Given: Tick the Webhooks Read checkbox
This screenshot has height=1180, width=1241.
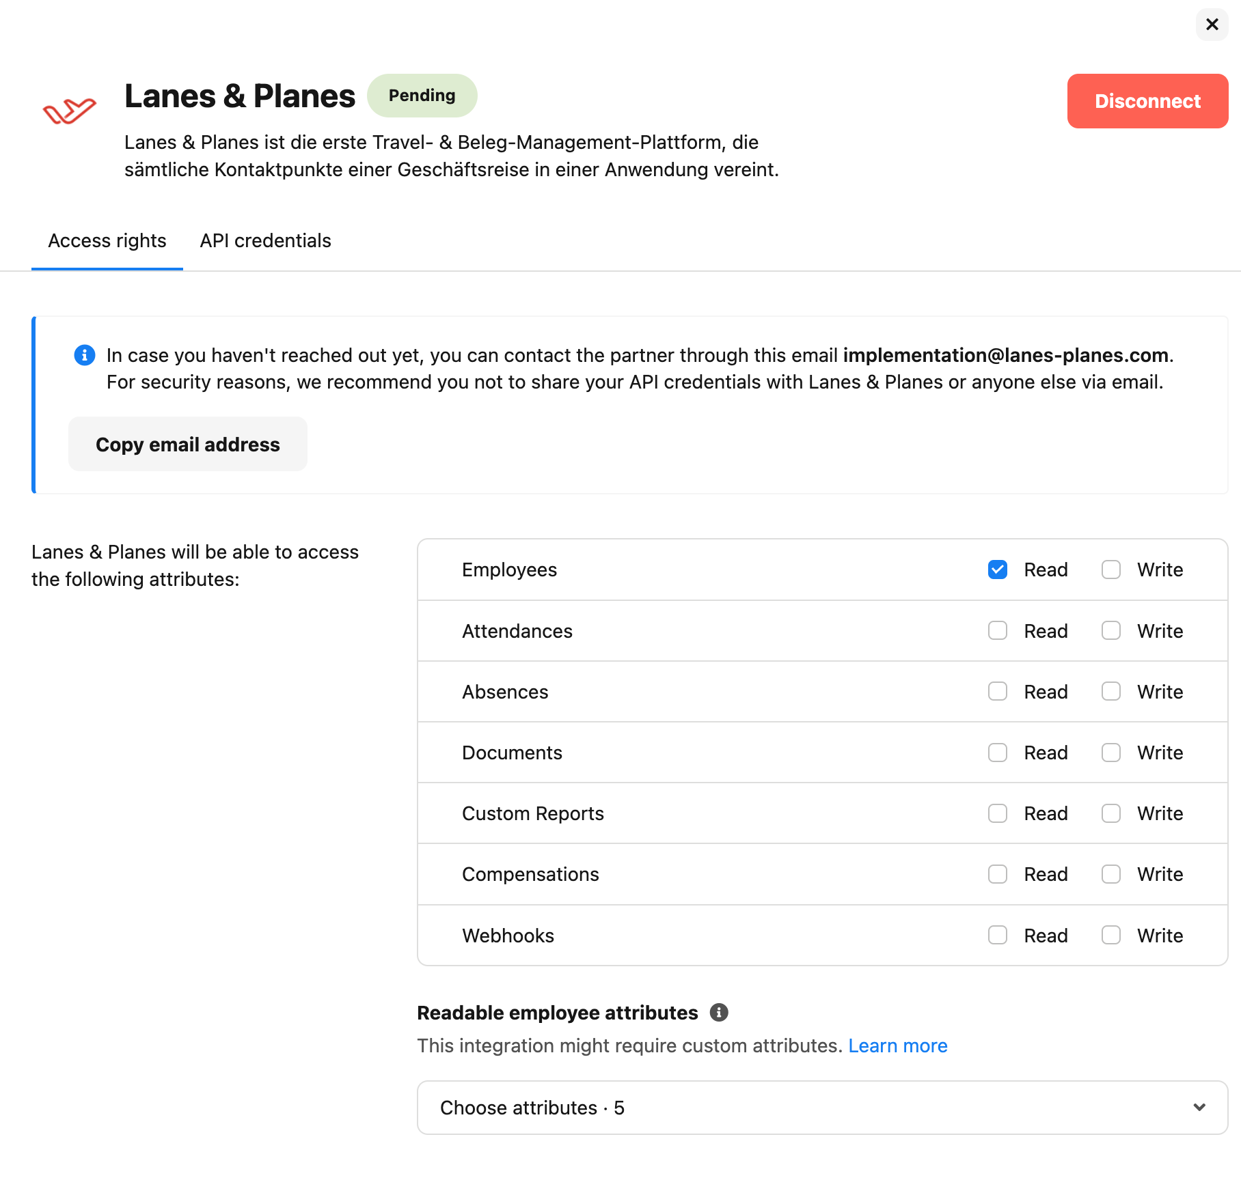Looking at the screenshot, I should (998, 935).
